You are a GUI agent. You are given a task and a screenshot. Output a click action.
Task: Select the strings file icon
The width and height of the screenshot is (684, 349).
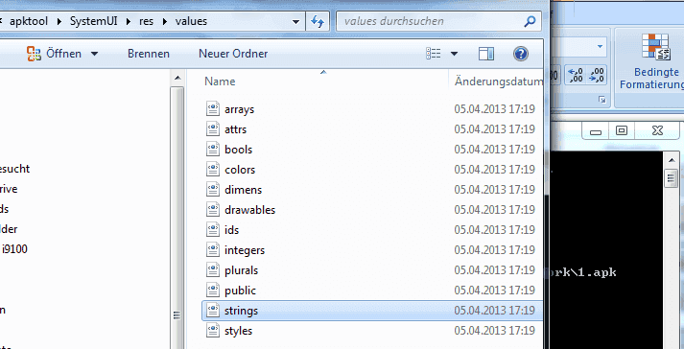tap(212, 311)
